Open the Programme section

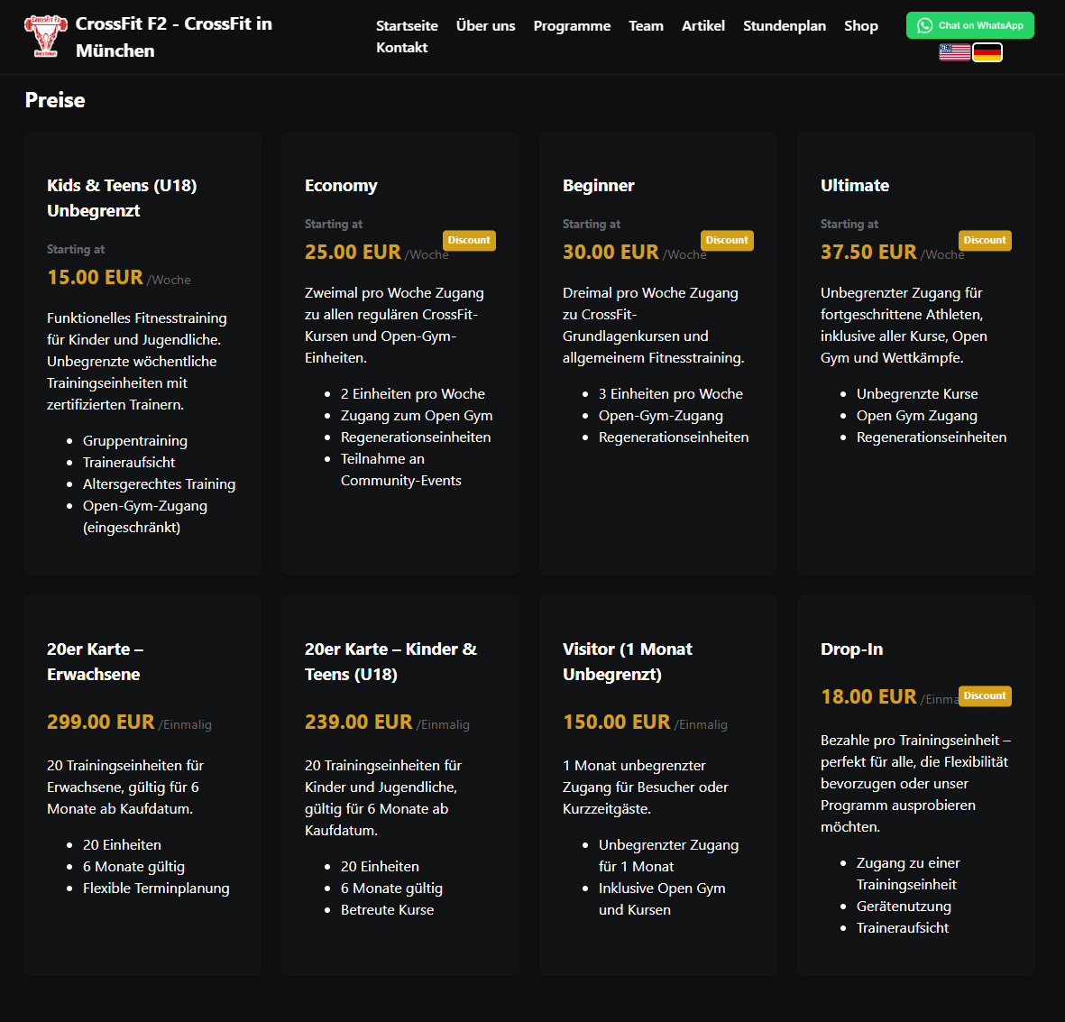coord(572,25)
